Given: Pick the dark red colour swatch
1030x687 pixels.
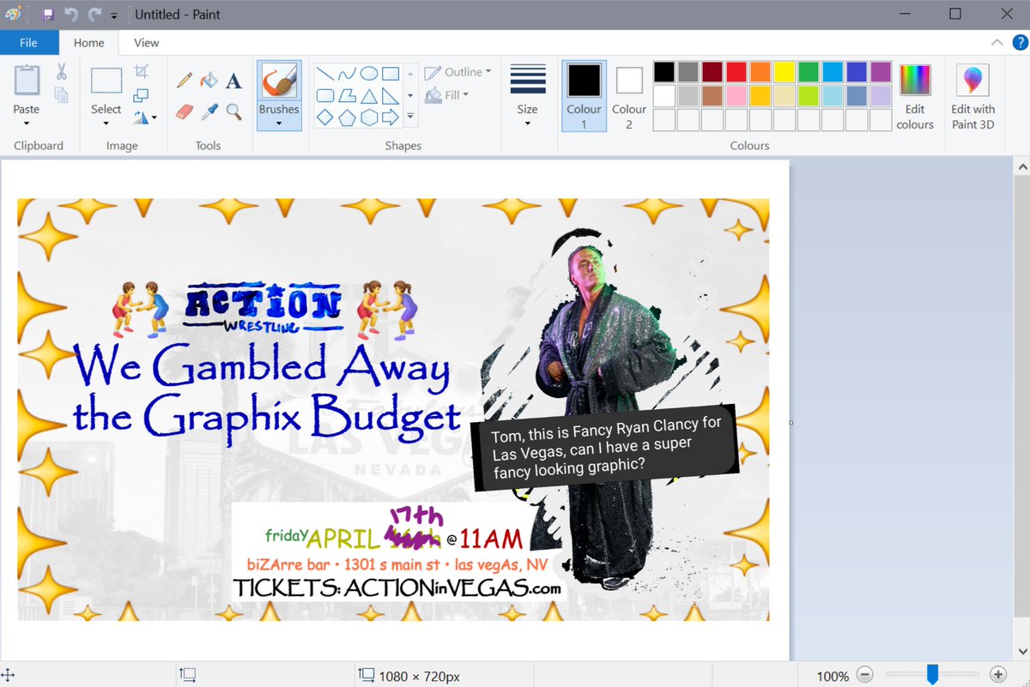Looking at the screenshot, I should click(712, 72).
